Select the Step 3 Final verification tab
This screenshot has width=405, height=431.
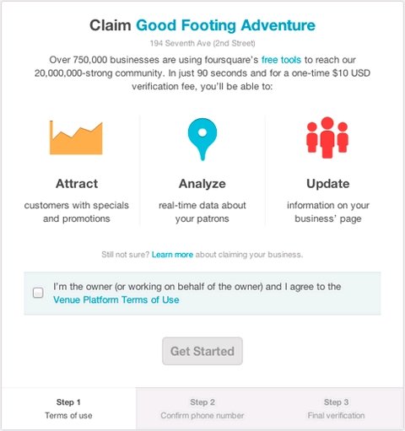tap(336, 408)
